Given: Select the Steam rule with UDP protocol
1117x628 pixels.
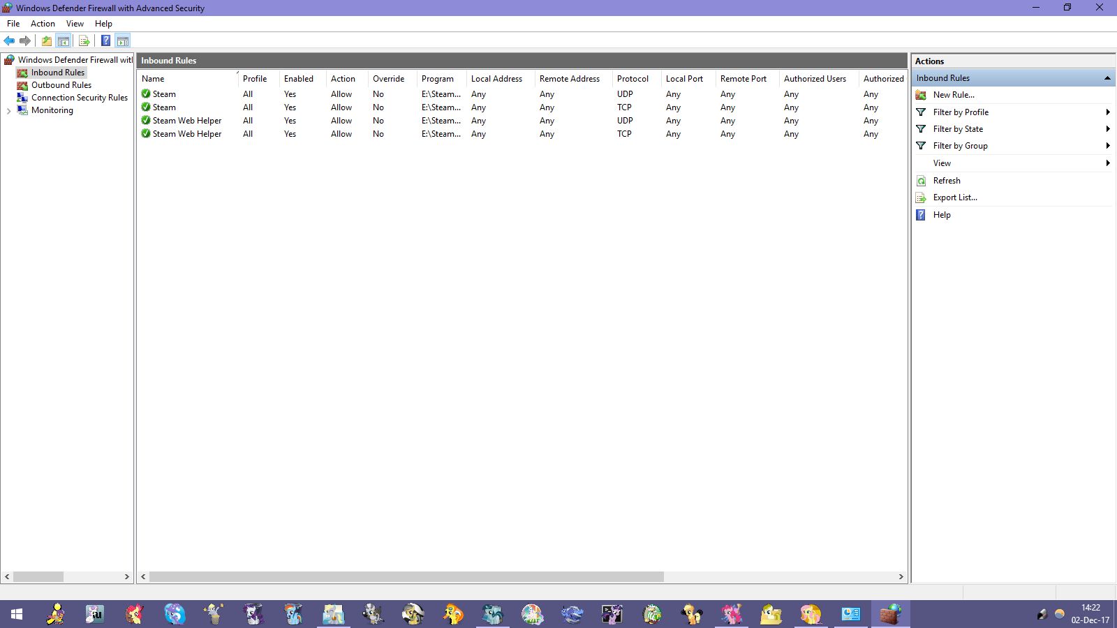Looking at the screenshot, I should tap(522, 94).
